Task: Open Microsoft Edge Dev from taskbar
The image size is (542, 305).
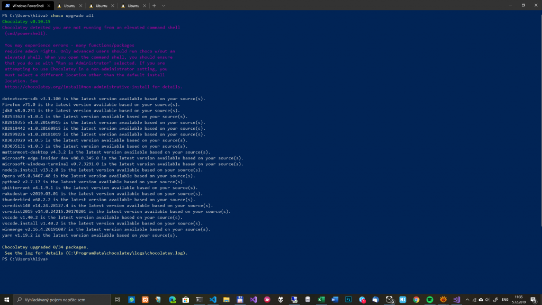Action: pos(172,300)
